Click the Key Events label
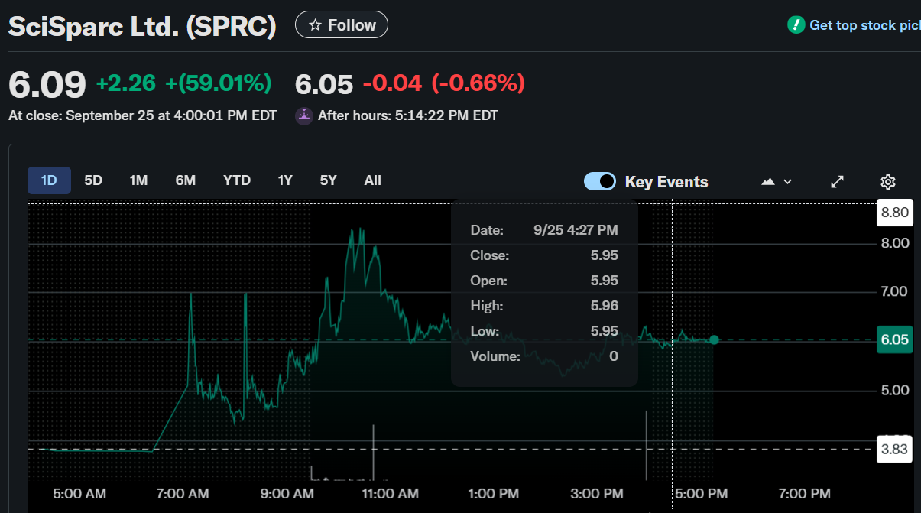The width and height of the screenshot is (921, 513). coord(666,182)
